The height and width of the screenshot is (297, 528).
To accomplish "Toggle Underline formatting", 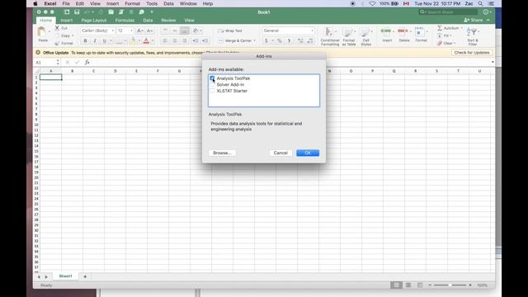I will 105,40.
